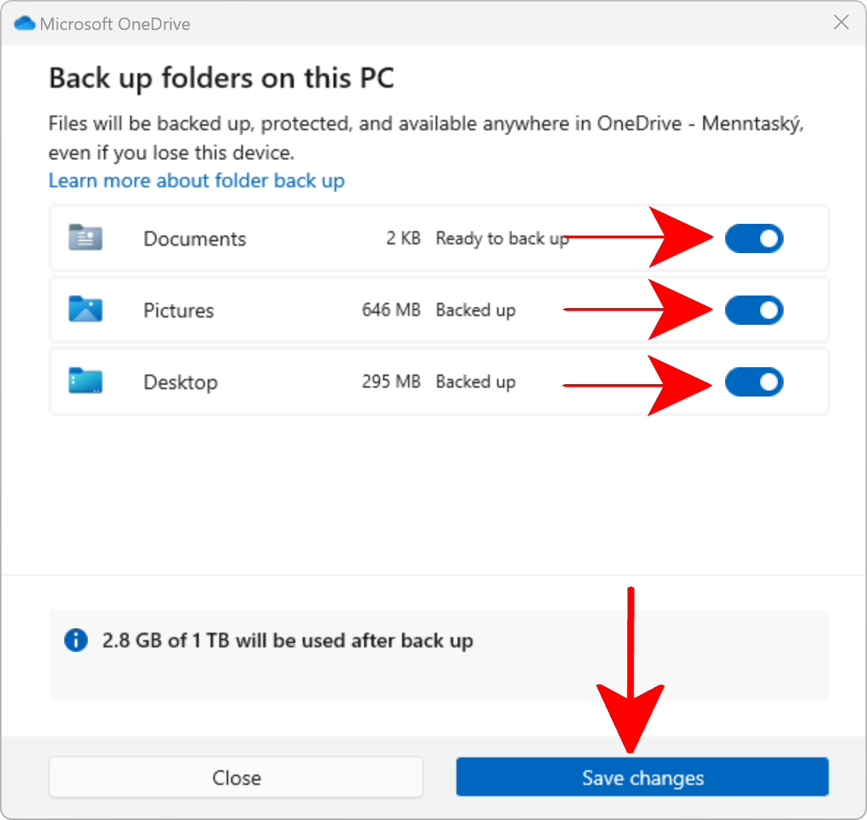867x820 pixels.
Task: Select the Documents folder name label
Action: tap(194, 238)
